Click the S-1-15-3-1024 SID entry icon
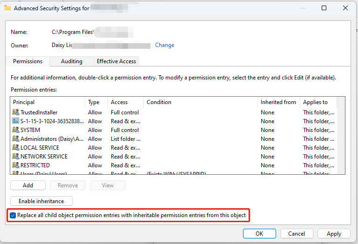The width and height of the screenshot is (358, 244). pos(16,121)
